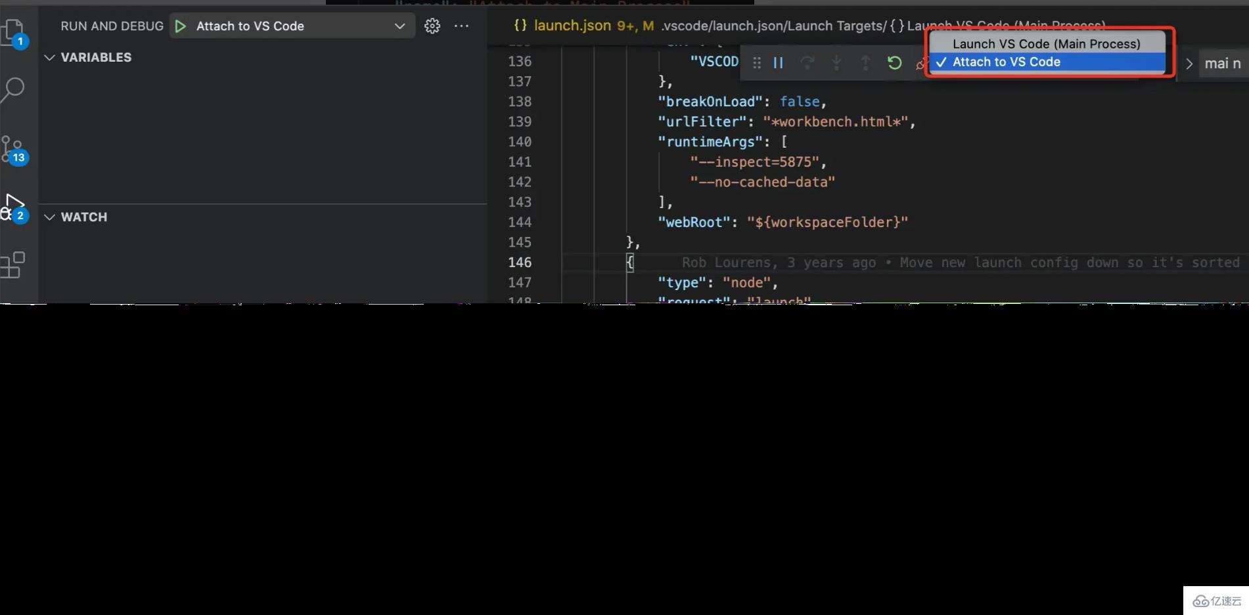This screenshot has width=1249, height=615.
Task: Click the braces icon next to launch.json
Action: tap(520, 26)
